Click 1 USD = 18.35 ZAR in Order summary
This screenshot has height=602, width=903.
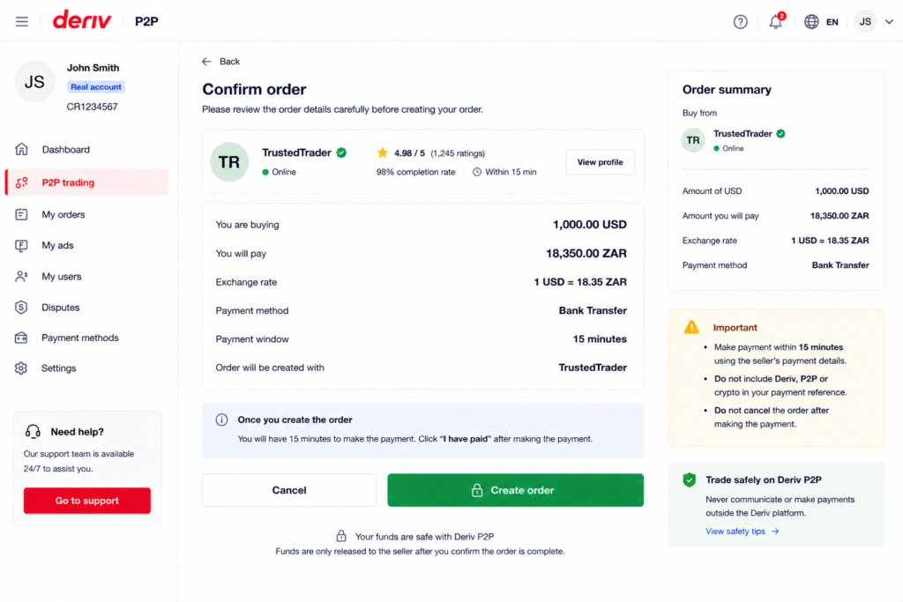[830, 241]
